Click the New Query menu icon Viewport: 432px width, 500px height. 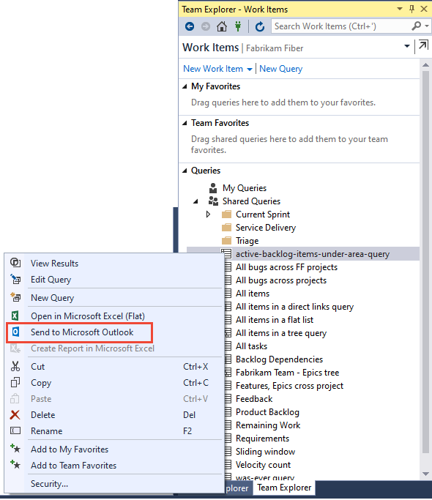15,297
